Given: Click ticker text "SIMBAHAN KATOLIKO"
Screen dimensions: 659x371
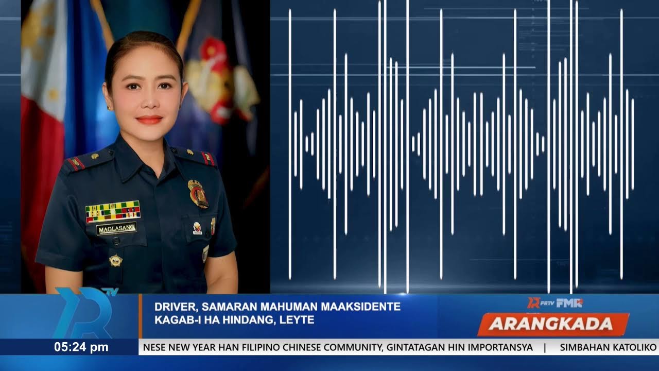Looking at the screenshot, I should (x=609, y=347).
